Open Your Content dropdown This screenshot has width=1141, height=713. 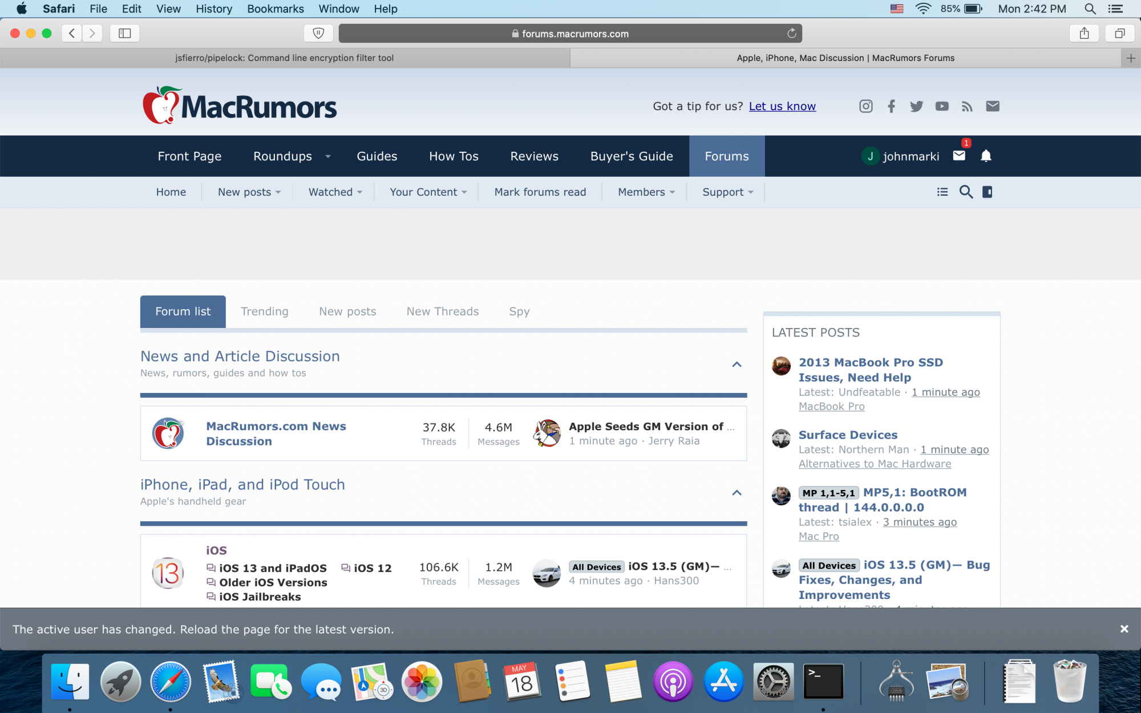[428, 192]
